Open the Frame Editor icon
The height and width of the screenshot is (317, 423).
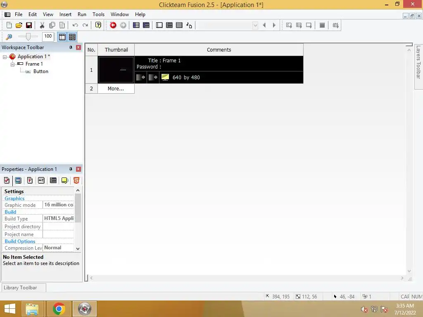click(x=159, y=25)
